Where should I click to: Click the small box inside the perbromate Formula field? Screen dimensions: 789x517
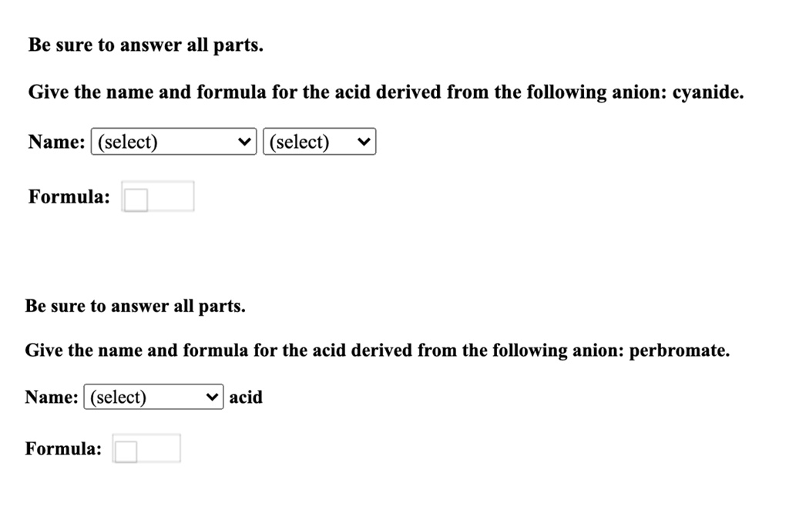tap(126, 451)
